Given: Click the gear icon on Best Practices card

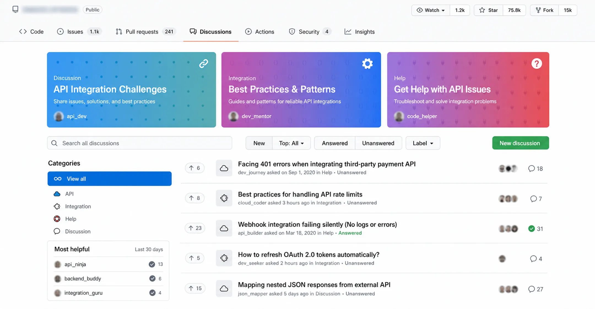Looking at the screenshot, I should pyautogui.click(x=367, y=64).
